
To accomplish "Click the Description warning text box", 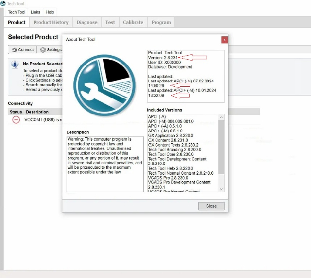I will point(105,164).
